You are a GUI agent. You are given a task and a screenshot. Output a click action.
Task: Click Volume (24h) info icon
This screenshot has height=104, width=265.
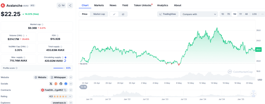tap(24, 35)
